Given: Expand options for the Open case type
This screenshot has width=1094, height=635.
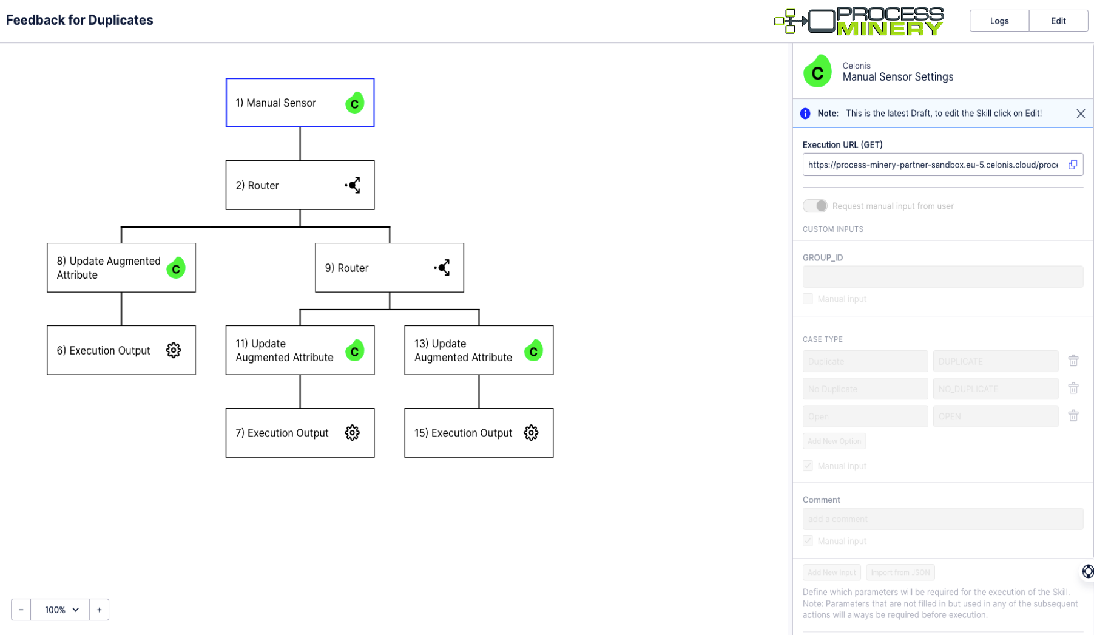Looking at the screenshot, I should point(1073,416).
